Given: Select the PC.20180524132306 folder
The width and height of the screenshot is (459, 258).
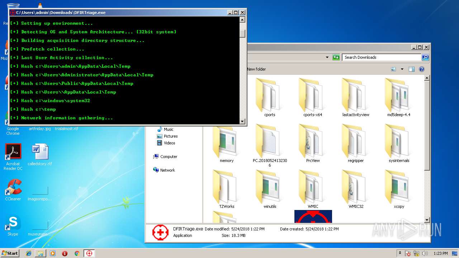Looking at the screenshot, I should [270, 145].
